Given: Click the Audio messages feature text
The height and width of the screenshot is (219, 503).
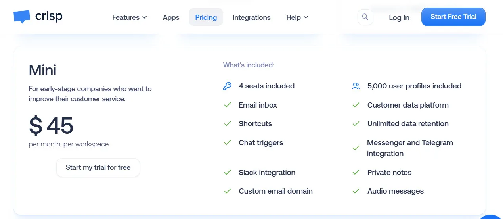Looking at the screenshot, I should (396, 191).
